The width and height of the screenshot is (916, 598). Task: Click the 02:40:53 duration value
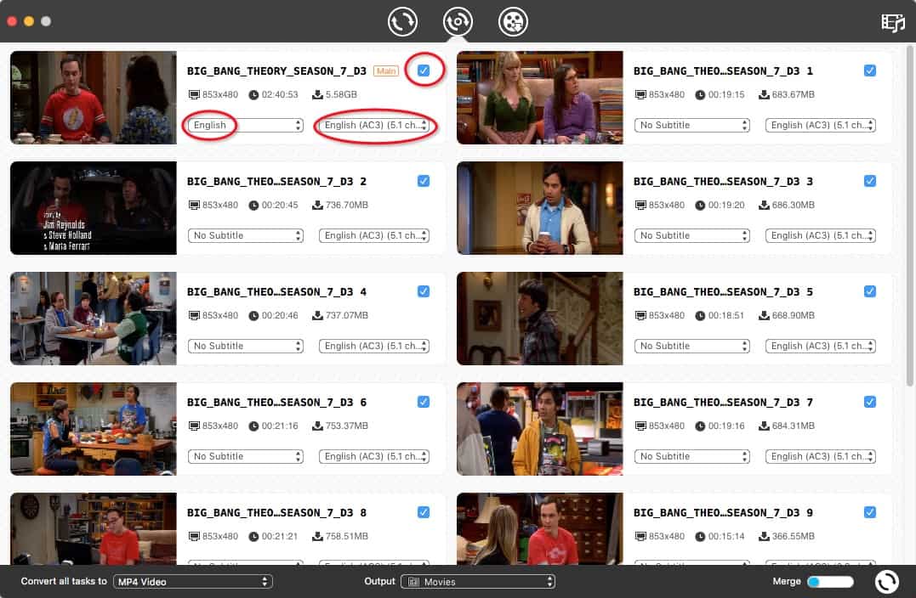[x=280, y=94]
